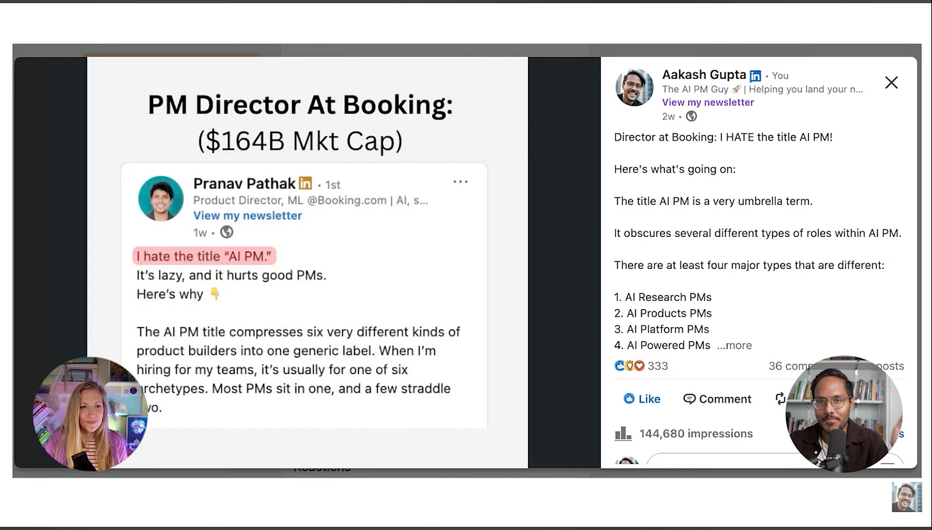Click The AI PM Guy headline text
This screenshot has width=932, height=530.
[x=762, y=89]
